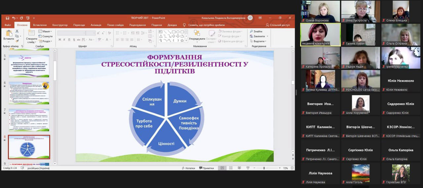Screen dimensions: 423x188
Task: Click the Спільний доступ share button
Action: pyautogui.click(x=278, y=25)
